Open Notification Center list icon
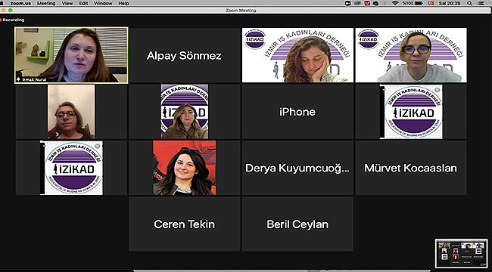The width and height of the screenshot is (492, 272). coord(481,3)
